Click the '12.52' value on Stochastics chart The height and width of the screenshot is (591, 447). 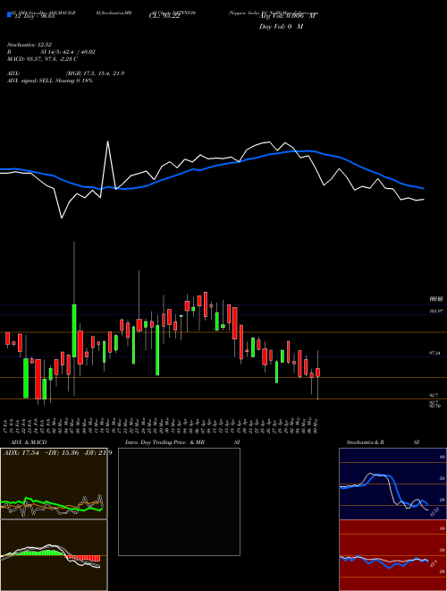tap(434, 512)
